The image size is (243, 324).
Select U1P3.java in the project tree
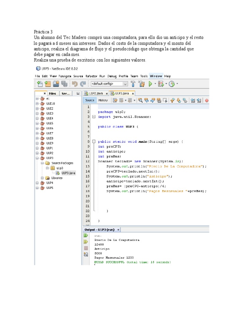coord(68,173)
